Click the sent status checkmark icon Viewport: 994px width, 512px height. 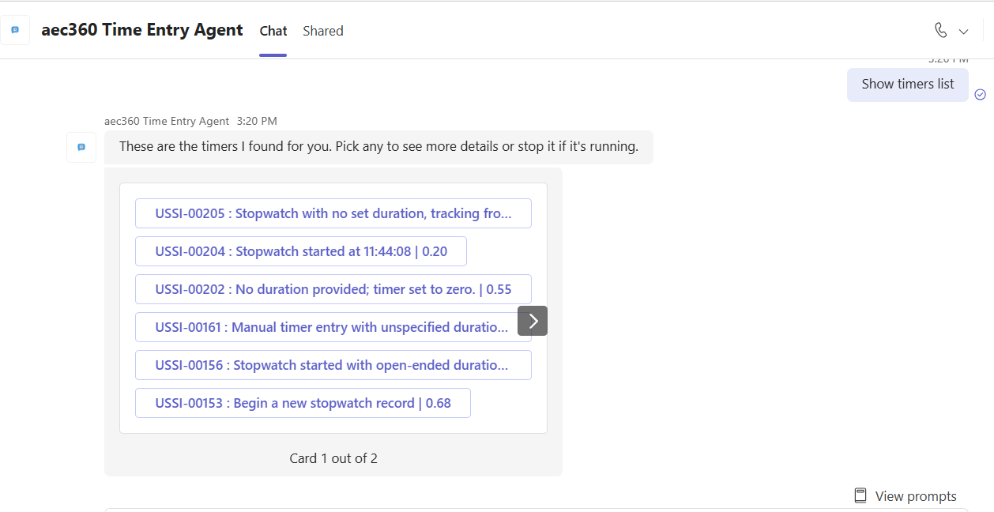[980, 94]
